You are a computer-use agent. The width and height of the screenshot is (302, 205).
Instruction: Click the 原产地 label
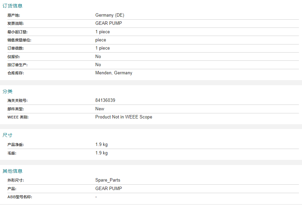[14, 15]
